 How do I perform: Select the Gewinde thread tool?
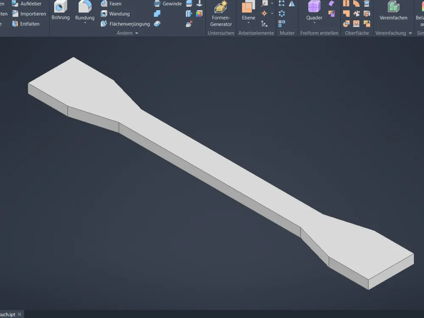167,3
